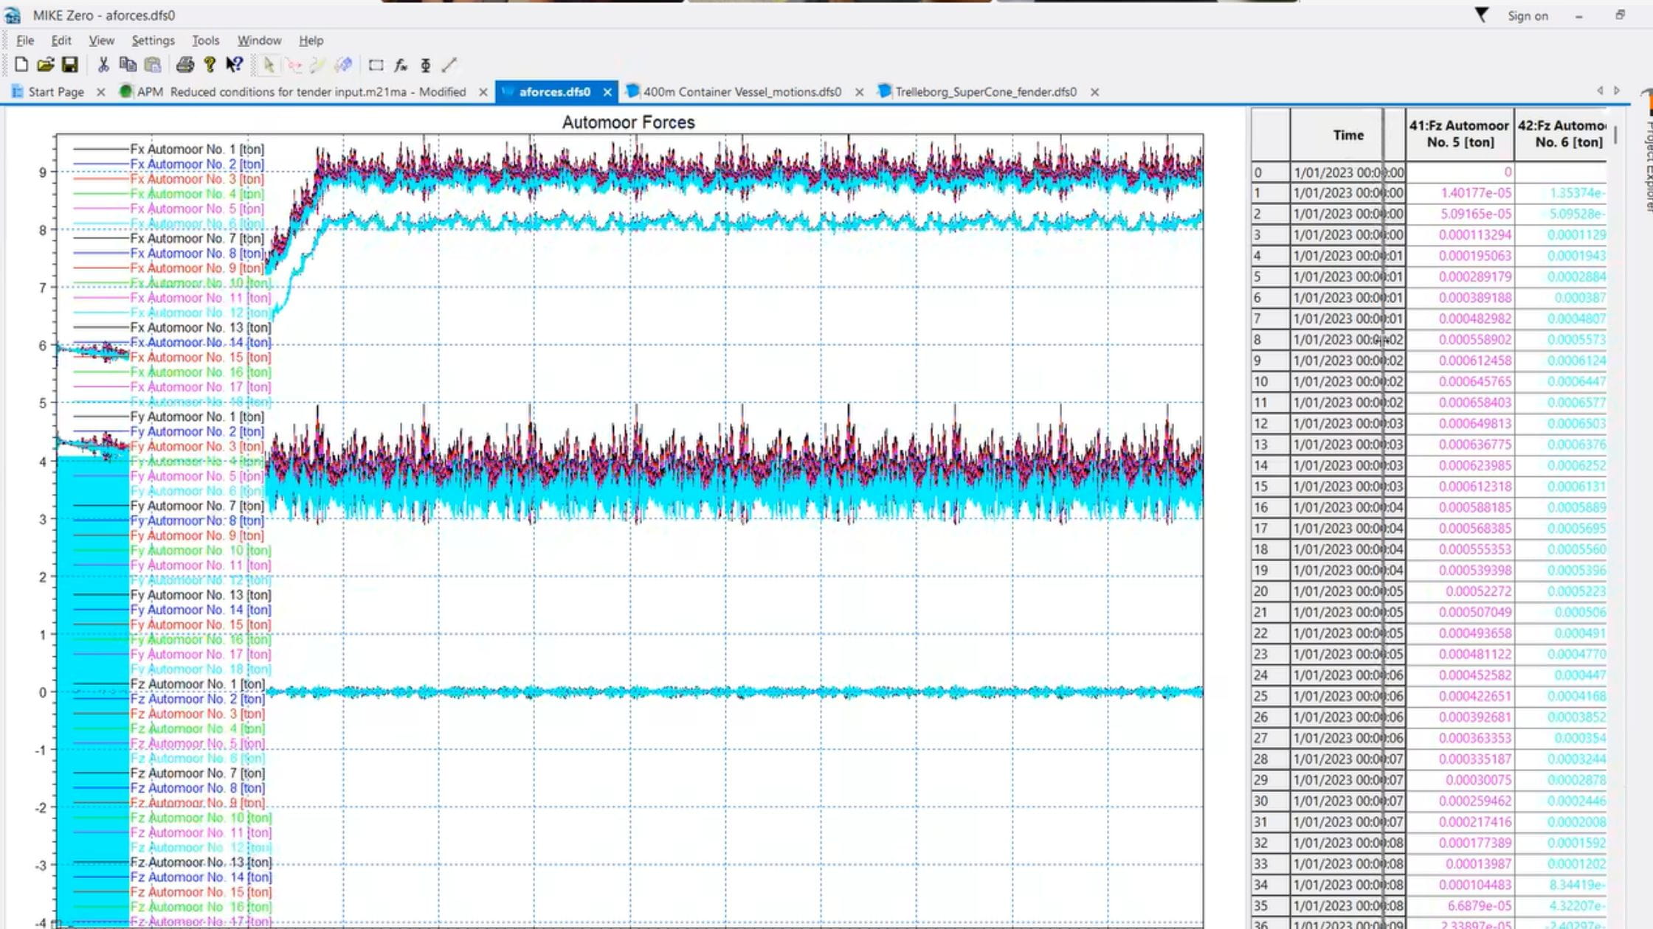1653x929 pixels.
Task: Click the right tab-scroll chevron
Action: coord(1616,91)
